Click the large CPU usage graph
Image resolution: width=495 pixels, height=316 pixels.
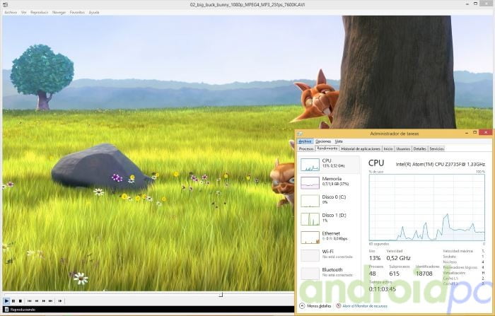(x=427, y=207)
